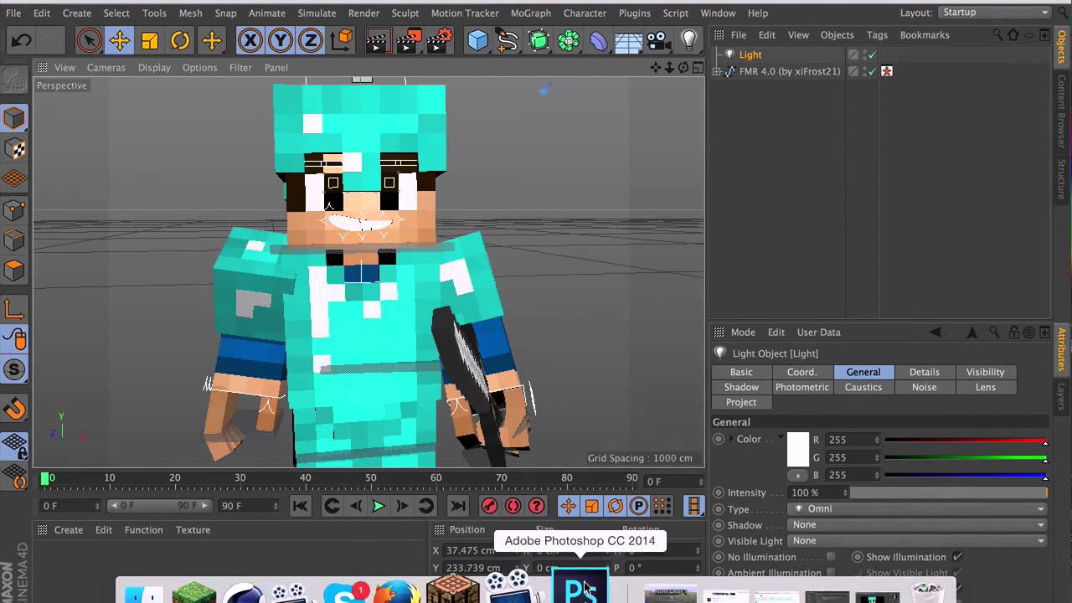Switch the coordinate system icon

coord(342,40)
